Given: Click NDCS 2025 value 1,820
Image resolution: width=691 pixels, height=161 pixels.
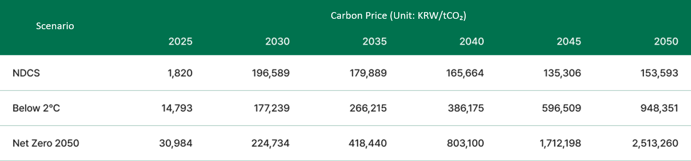Looking at the screenshot, I should point(180,73).
